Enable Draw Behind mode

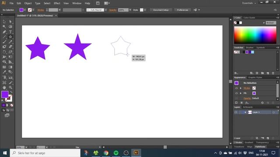pyautogui.click(x=7, y=110)
